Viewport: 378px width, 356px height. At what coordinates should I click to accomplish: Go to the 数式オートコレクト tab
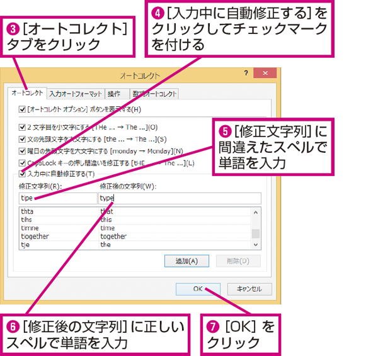click(154, 94)
